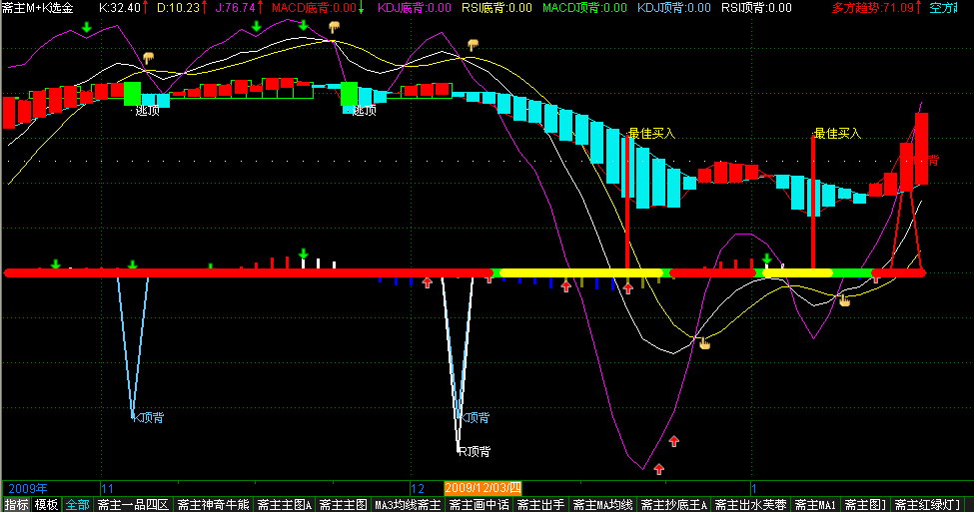Open the 斋主一品四区 indicator tab
This screenshot has height=512, width=974.
click(x=133, y=505)
